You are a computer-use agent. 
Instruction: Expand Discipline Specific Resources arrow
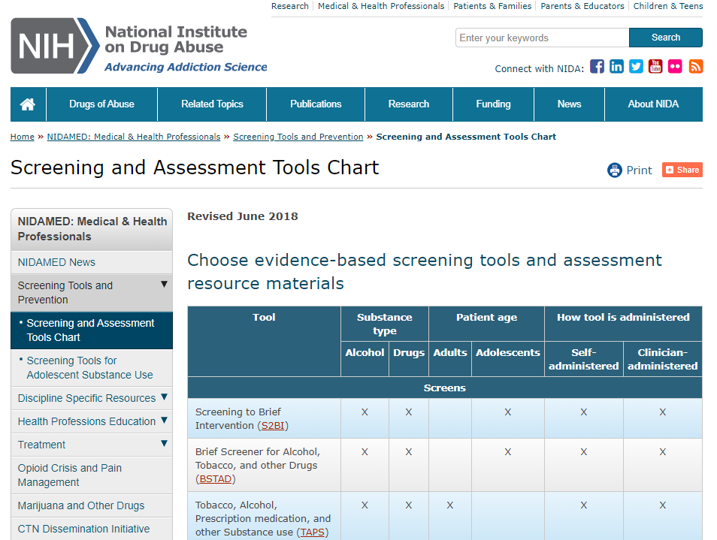[164, 397]
